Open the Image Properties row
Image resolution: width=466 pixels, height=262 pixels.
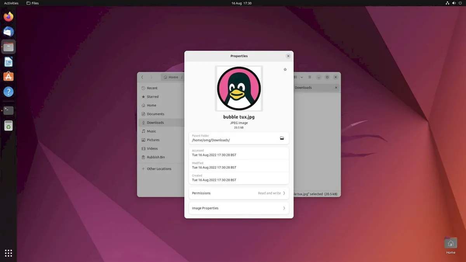[239, 208]
